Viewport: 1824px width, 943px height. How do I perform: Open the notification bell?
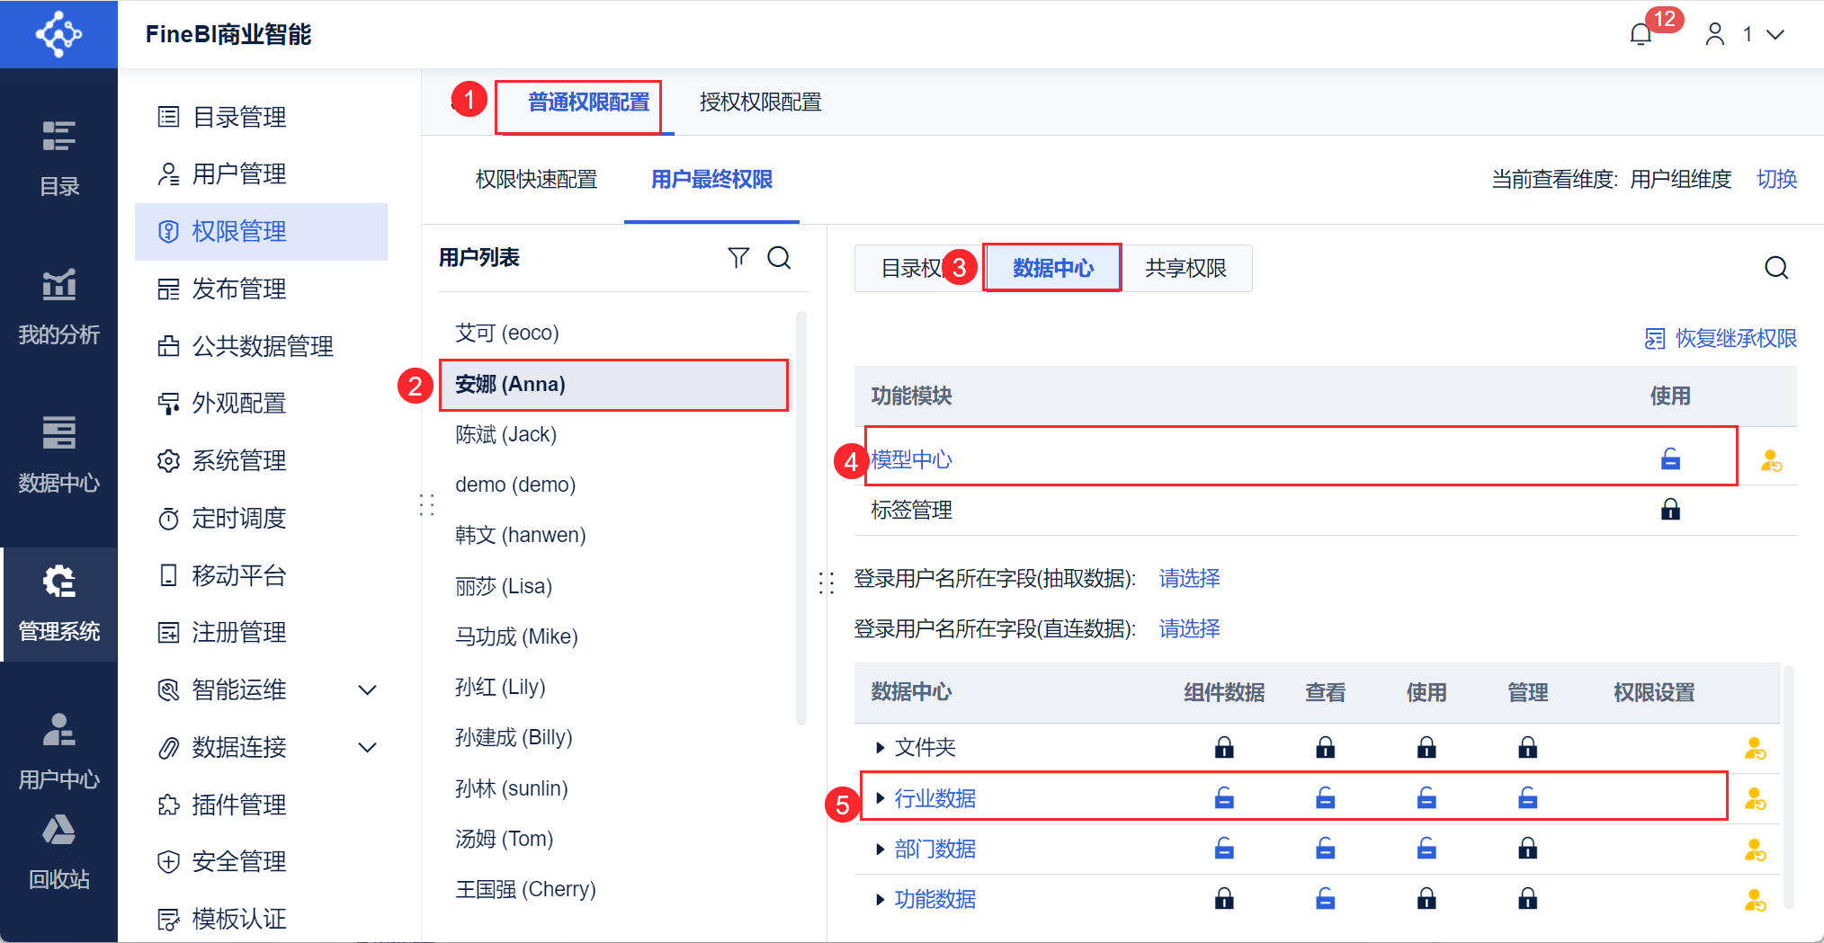tap(1641, 34)
